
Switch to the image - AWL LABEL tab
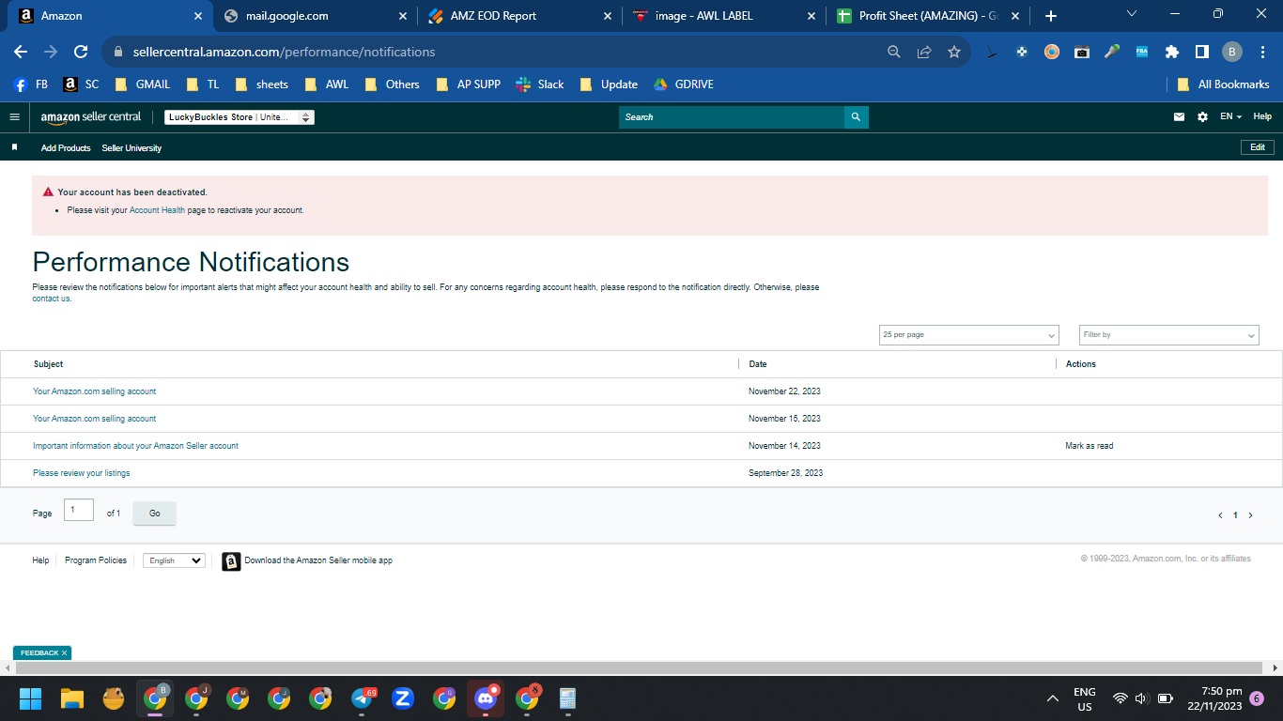(x=724, y=16)
